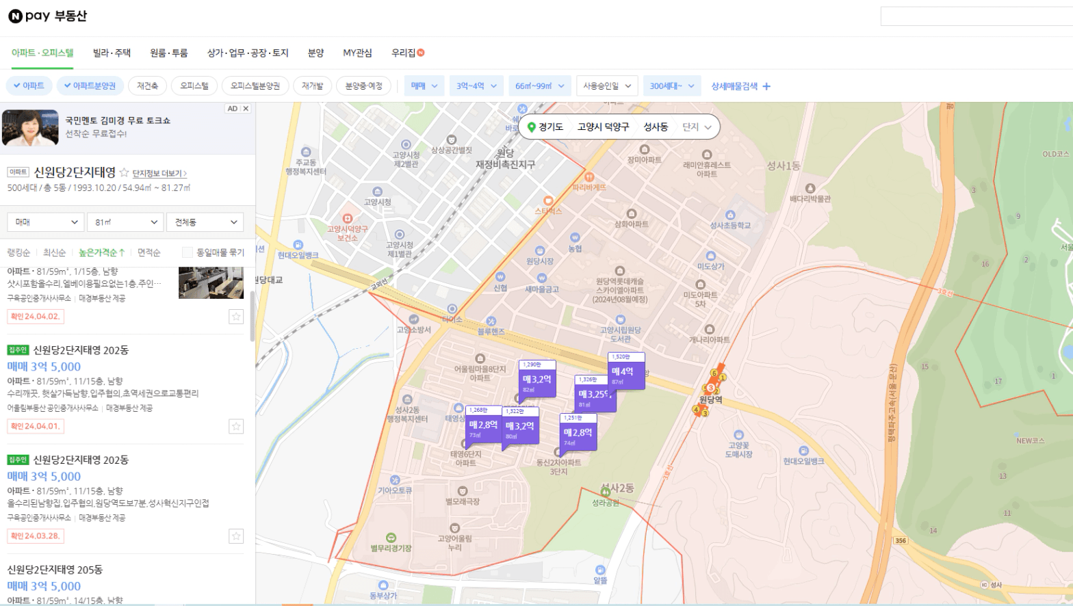Switch to the 원룸·투룸 tab

click(x=168, y=53)
